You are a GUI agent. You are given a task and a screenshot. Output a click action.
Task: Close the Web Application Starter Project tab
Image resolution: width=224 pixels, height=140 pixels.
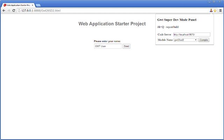[33, 5]
